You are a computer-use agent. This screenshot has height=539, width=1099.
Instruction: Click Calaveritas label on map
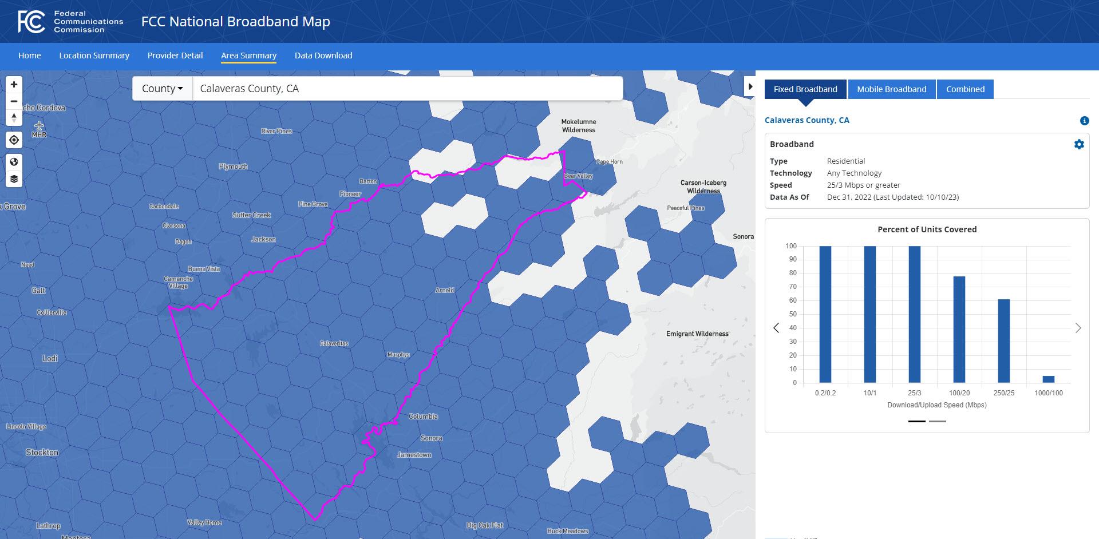[334, 343]
